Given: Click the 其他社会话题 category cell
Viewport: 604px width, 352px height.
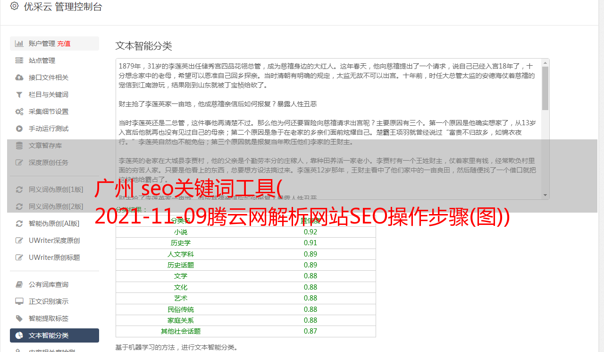Looking at the screenshot, I should pyautogui.click(x=181, y=331).
